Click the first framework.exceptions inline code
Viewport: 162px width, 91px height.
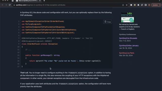(78, 73)
